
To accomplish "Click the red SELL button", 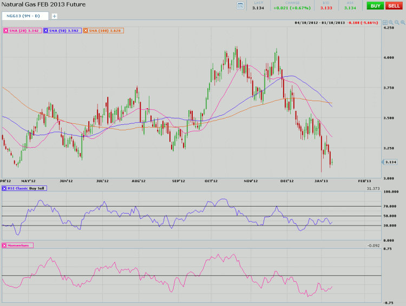I will (394, 5).
